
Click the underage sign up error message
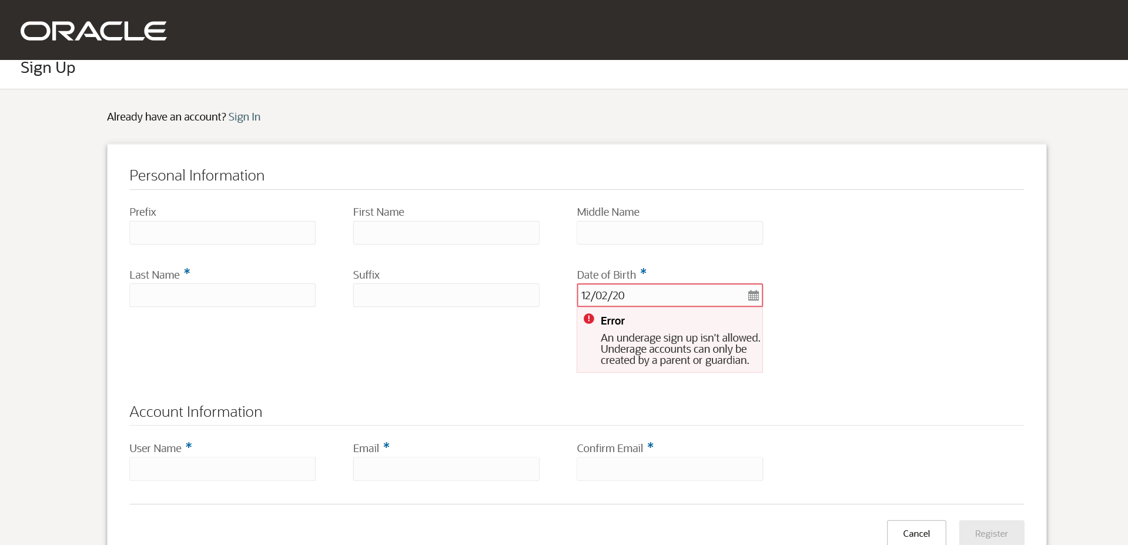[680, 349]
